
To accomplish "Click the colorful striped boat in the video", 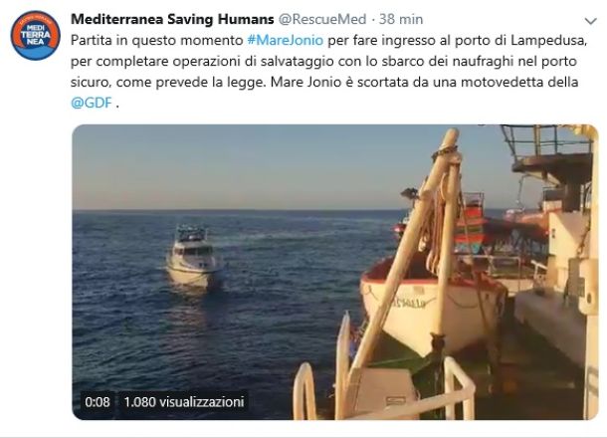I will coord(470,225).
